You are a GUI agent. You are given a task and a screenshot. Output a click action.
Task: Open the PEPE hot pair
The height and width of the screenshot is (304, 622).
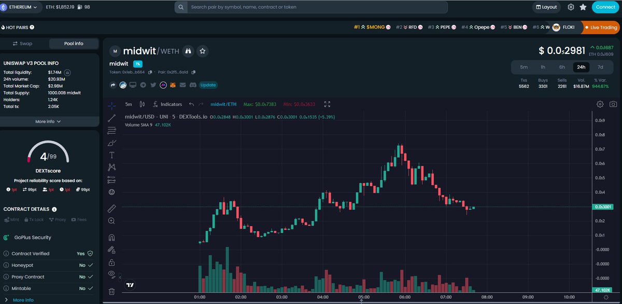442,27
